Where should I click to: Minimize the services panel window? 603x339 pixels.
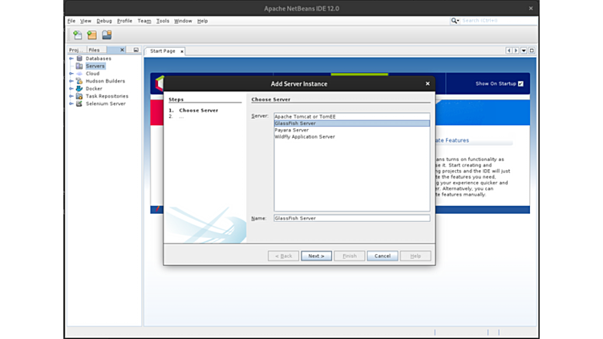[x=136, y=50]
